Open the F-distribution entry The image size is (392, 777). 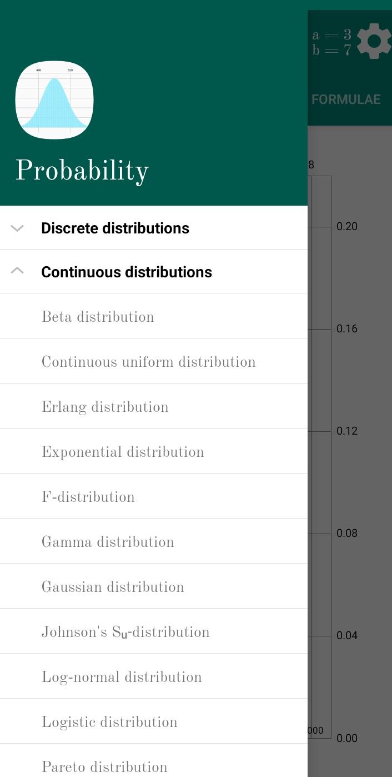pos(154,496)
